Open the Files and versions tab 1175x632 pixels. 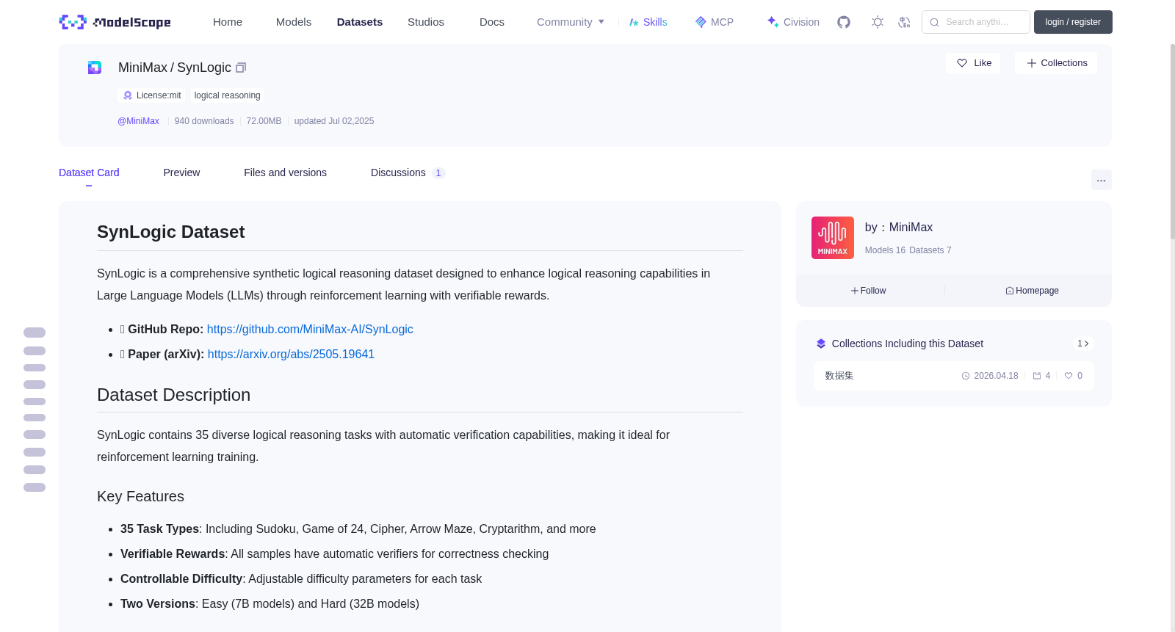coord(285,172)
